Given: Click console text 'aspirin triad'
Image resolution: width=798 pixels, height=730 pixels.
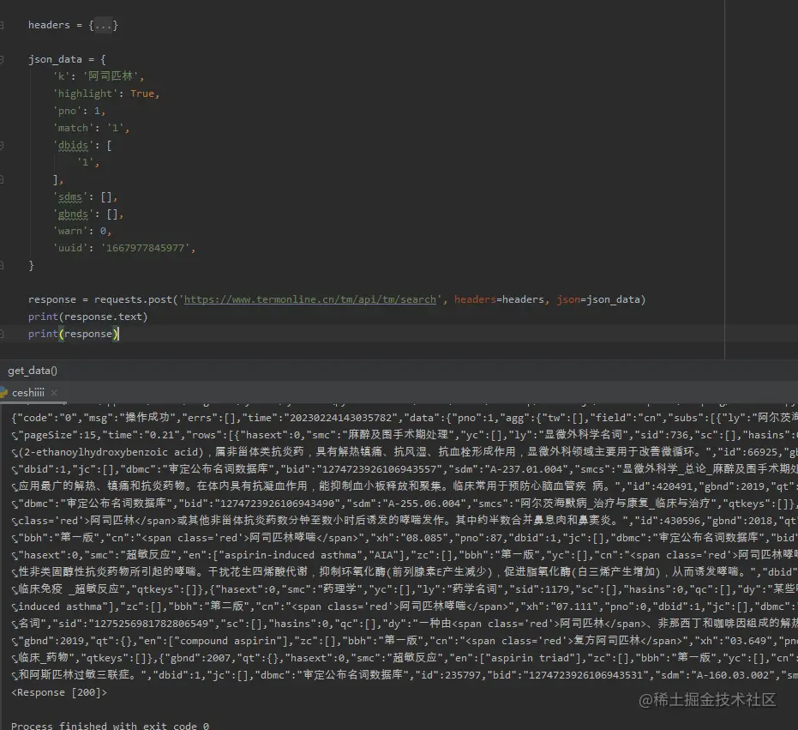Looking at the screenshot, I should pyautogui.click(x=531, y=658).
